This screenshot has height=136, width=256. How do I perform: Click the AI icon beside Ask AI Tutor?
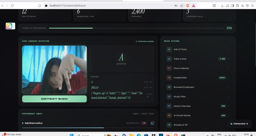click(x=169, y=49)
